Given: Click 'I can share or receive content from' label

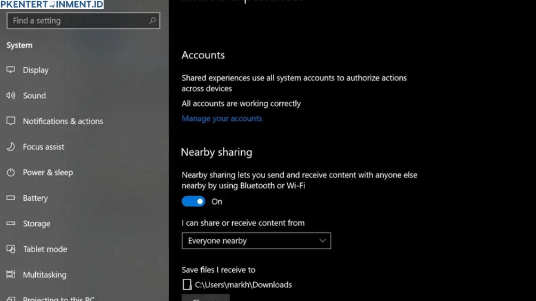Looking at the screenshot, I should pos(243,223).
